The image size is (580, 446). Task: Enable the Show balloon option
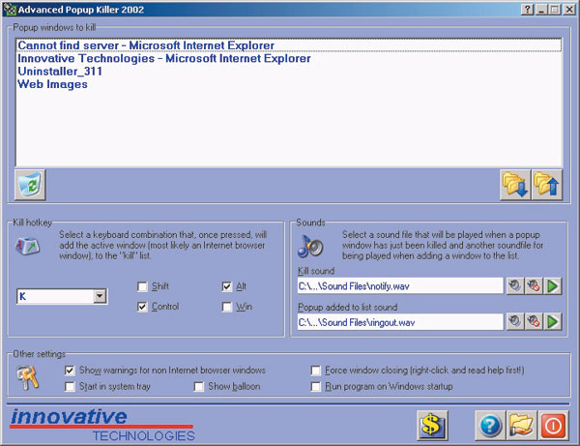(199, 387)
